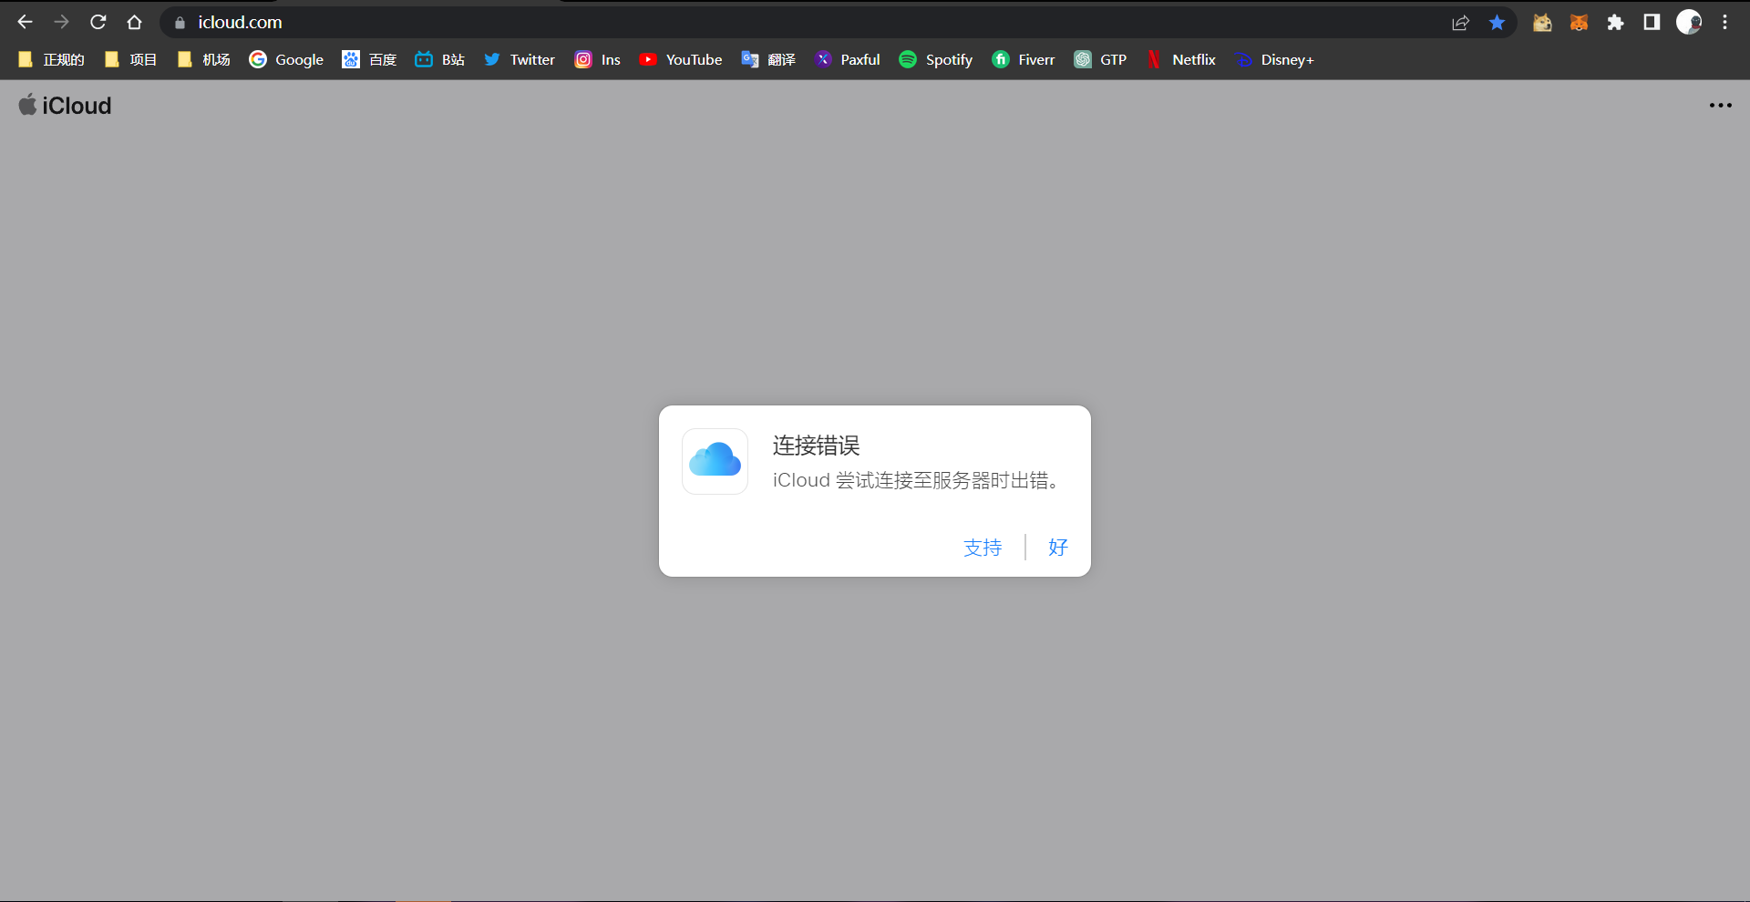The image size is (1750, 902).
Task: Open the Spotify bookmark
Action: coord(936,60)
